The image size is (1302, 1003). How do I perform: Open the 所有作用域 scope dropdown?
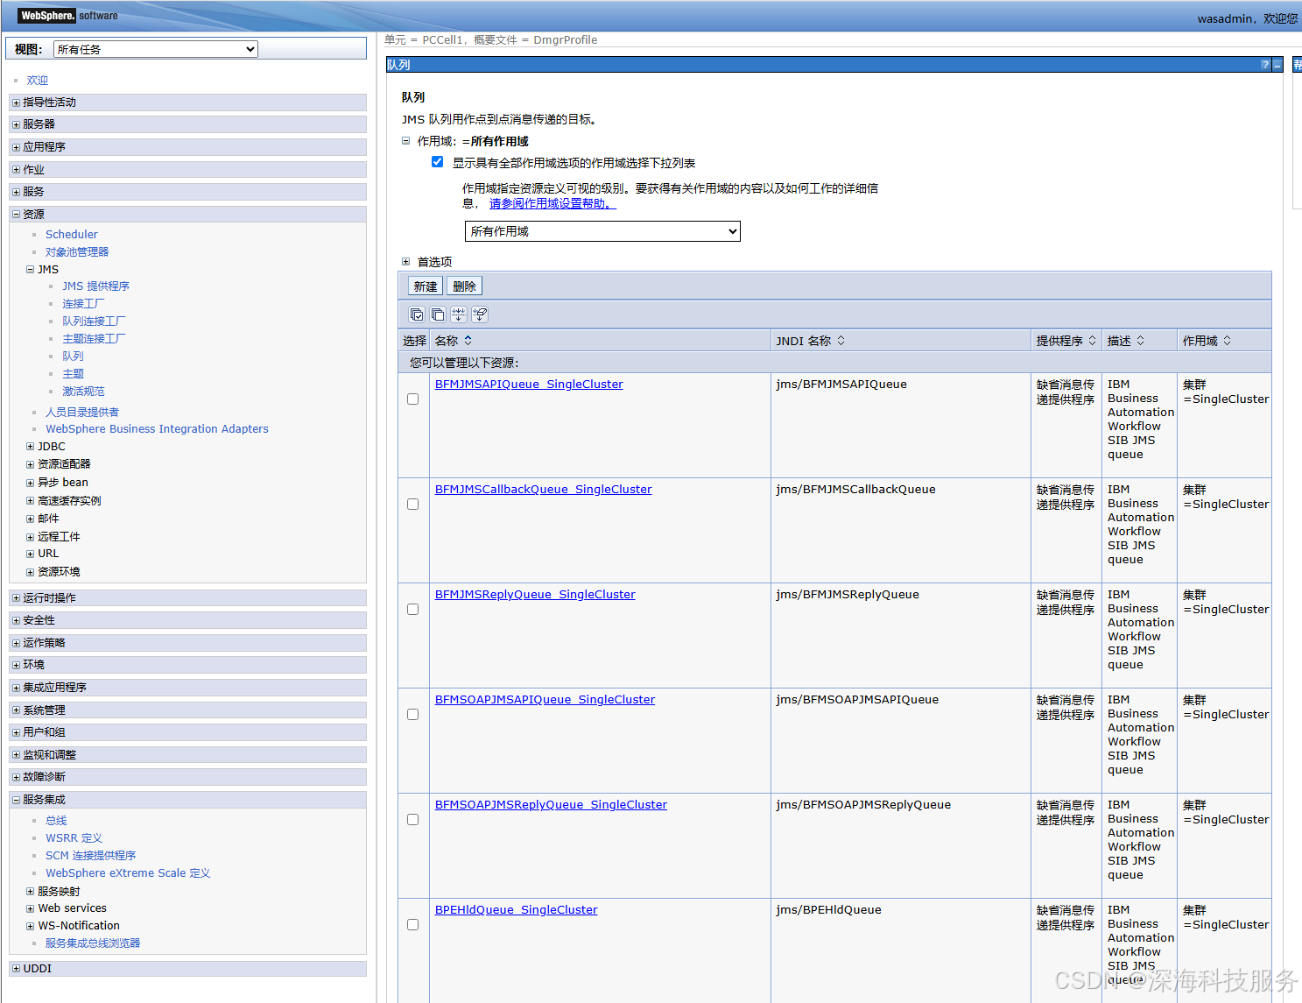coord(602,231)
